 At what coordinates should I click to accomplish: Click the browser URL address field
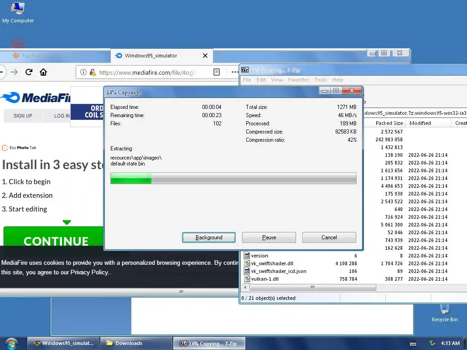pos(147,72)
